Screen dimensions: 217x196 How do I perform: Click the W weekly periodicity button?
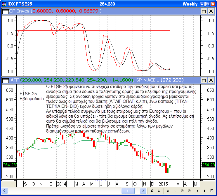tap(159, 191)
